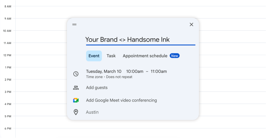The image size is (266, 138).
Task: Click the location pin icon
Action: pos(76,112)
